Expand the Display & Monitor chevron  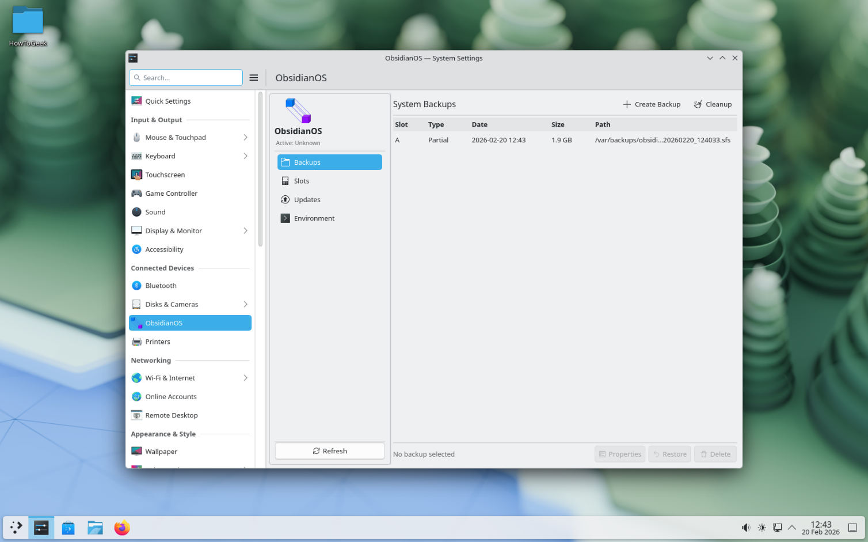[245, 231]
